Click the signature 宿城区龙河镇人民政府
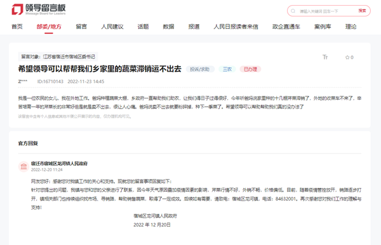The height and width of the screenshot is (245, 381). (156, 216)
